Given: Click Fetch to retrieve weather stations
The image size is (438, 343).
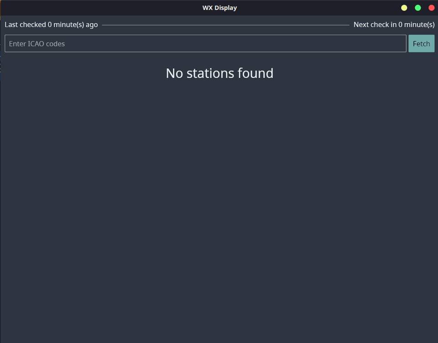Looking at the screenshot, I should (x=421, y=43).
